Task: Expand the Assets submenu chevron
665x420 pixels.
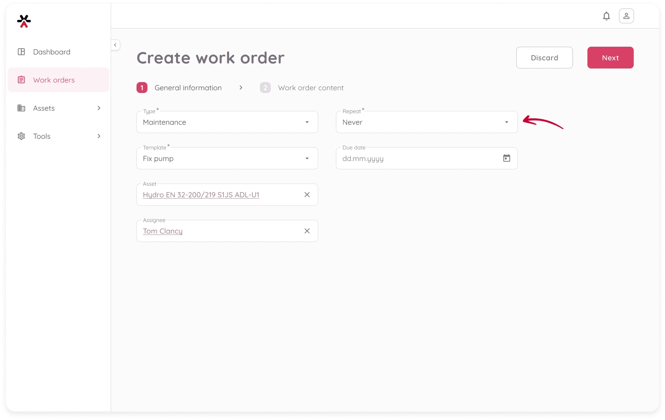Action: [x=99, y=108]
